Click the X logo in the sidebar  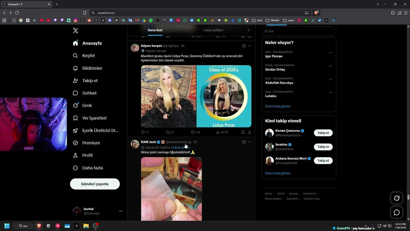[x=76, y=31]
